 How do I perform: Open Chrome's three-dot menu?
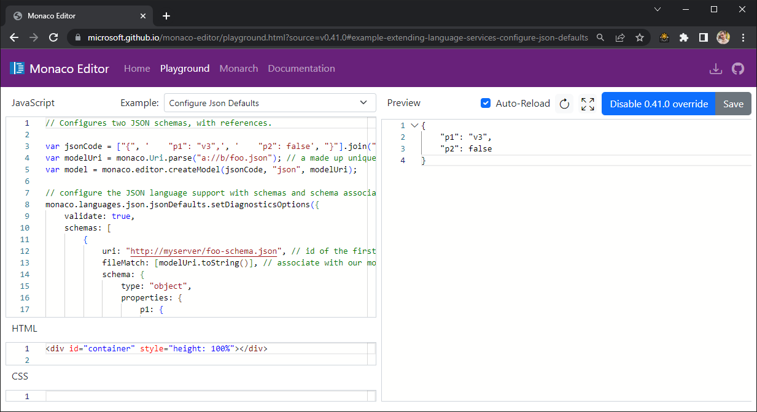point(743,37)
